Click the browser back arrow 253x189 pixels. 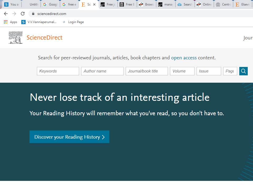pyautogui.click(x=6, y=14)
